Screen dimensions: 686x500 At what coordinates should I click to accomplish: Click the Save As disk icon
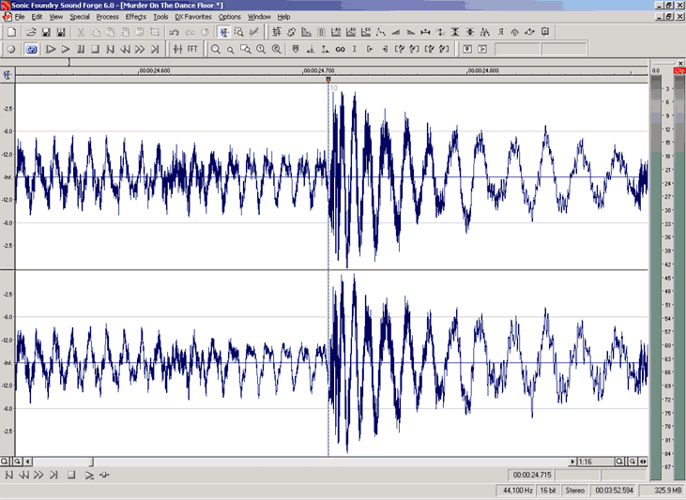point(61,32)
